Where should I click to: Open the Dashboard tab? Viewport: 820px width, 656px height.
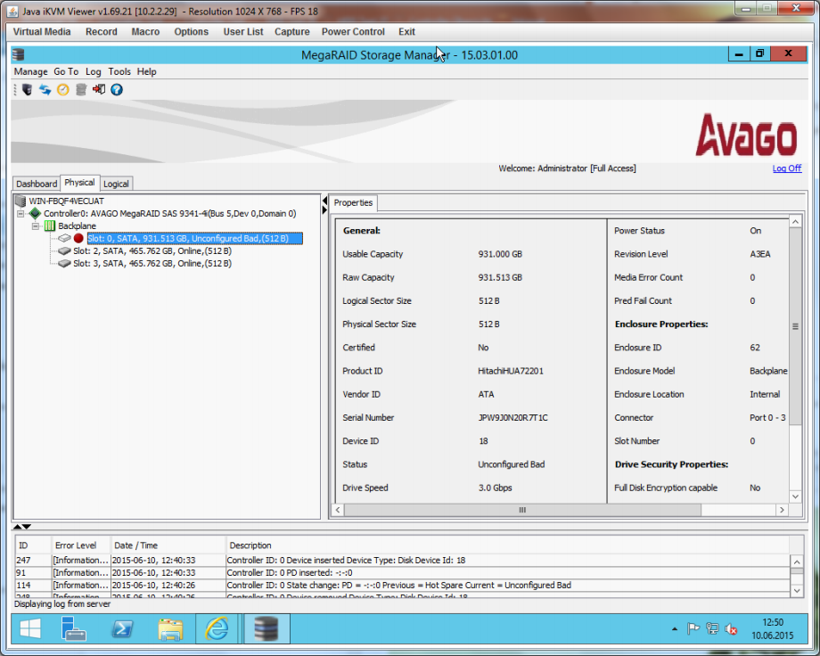pyautogui.click(x=37, y=184)
